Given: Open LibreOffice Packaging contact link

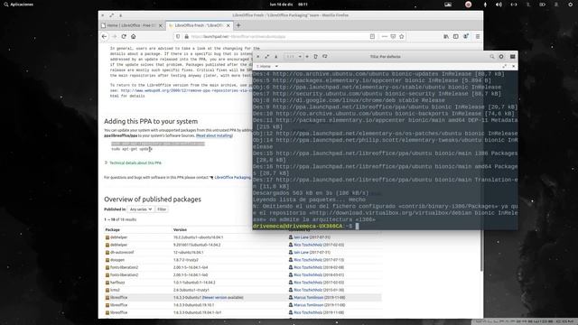Looking at the screenshot, I should coord(232,178).
